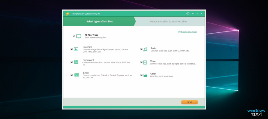This screenshot has width=268, height=119.
Task: Toggle the Other files checkbox
Action: 141,75
